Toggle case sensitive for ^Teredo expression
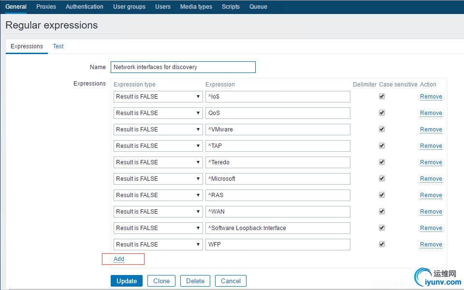The width and height of the screenshot is (464, 290). (x=382, y=162)
